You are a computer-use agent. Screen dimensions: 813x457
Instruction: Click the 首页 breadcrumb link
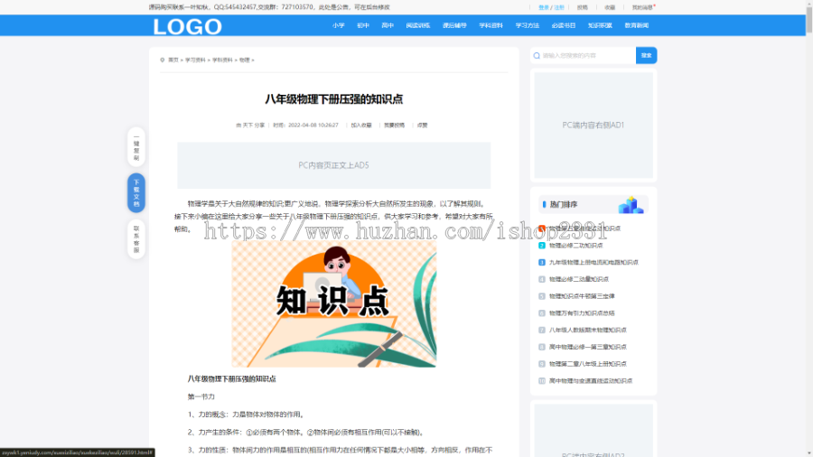tap(173, 61)
